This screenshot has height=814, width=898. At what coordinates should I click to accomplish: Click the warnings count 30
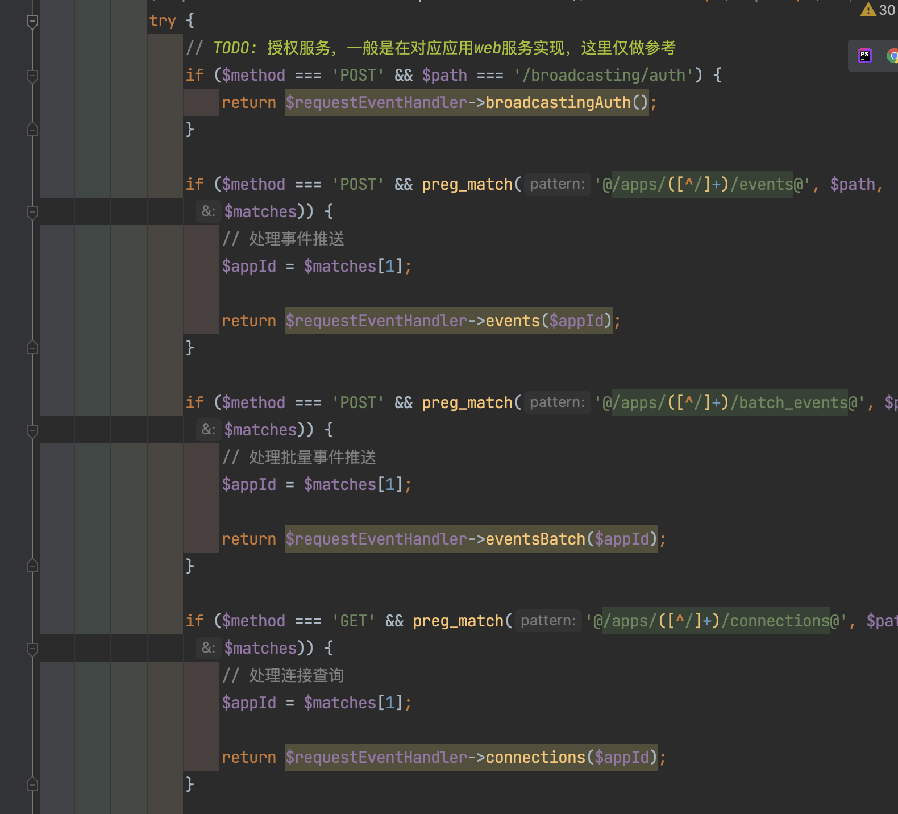[887, 10]
